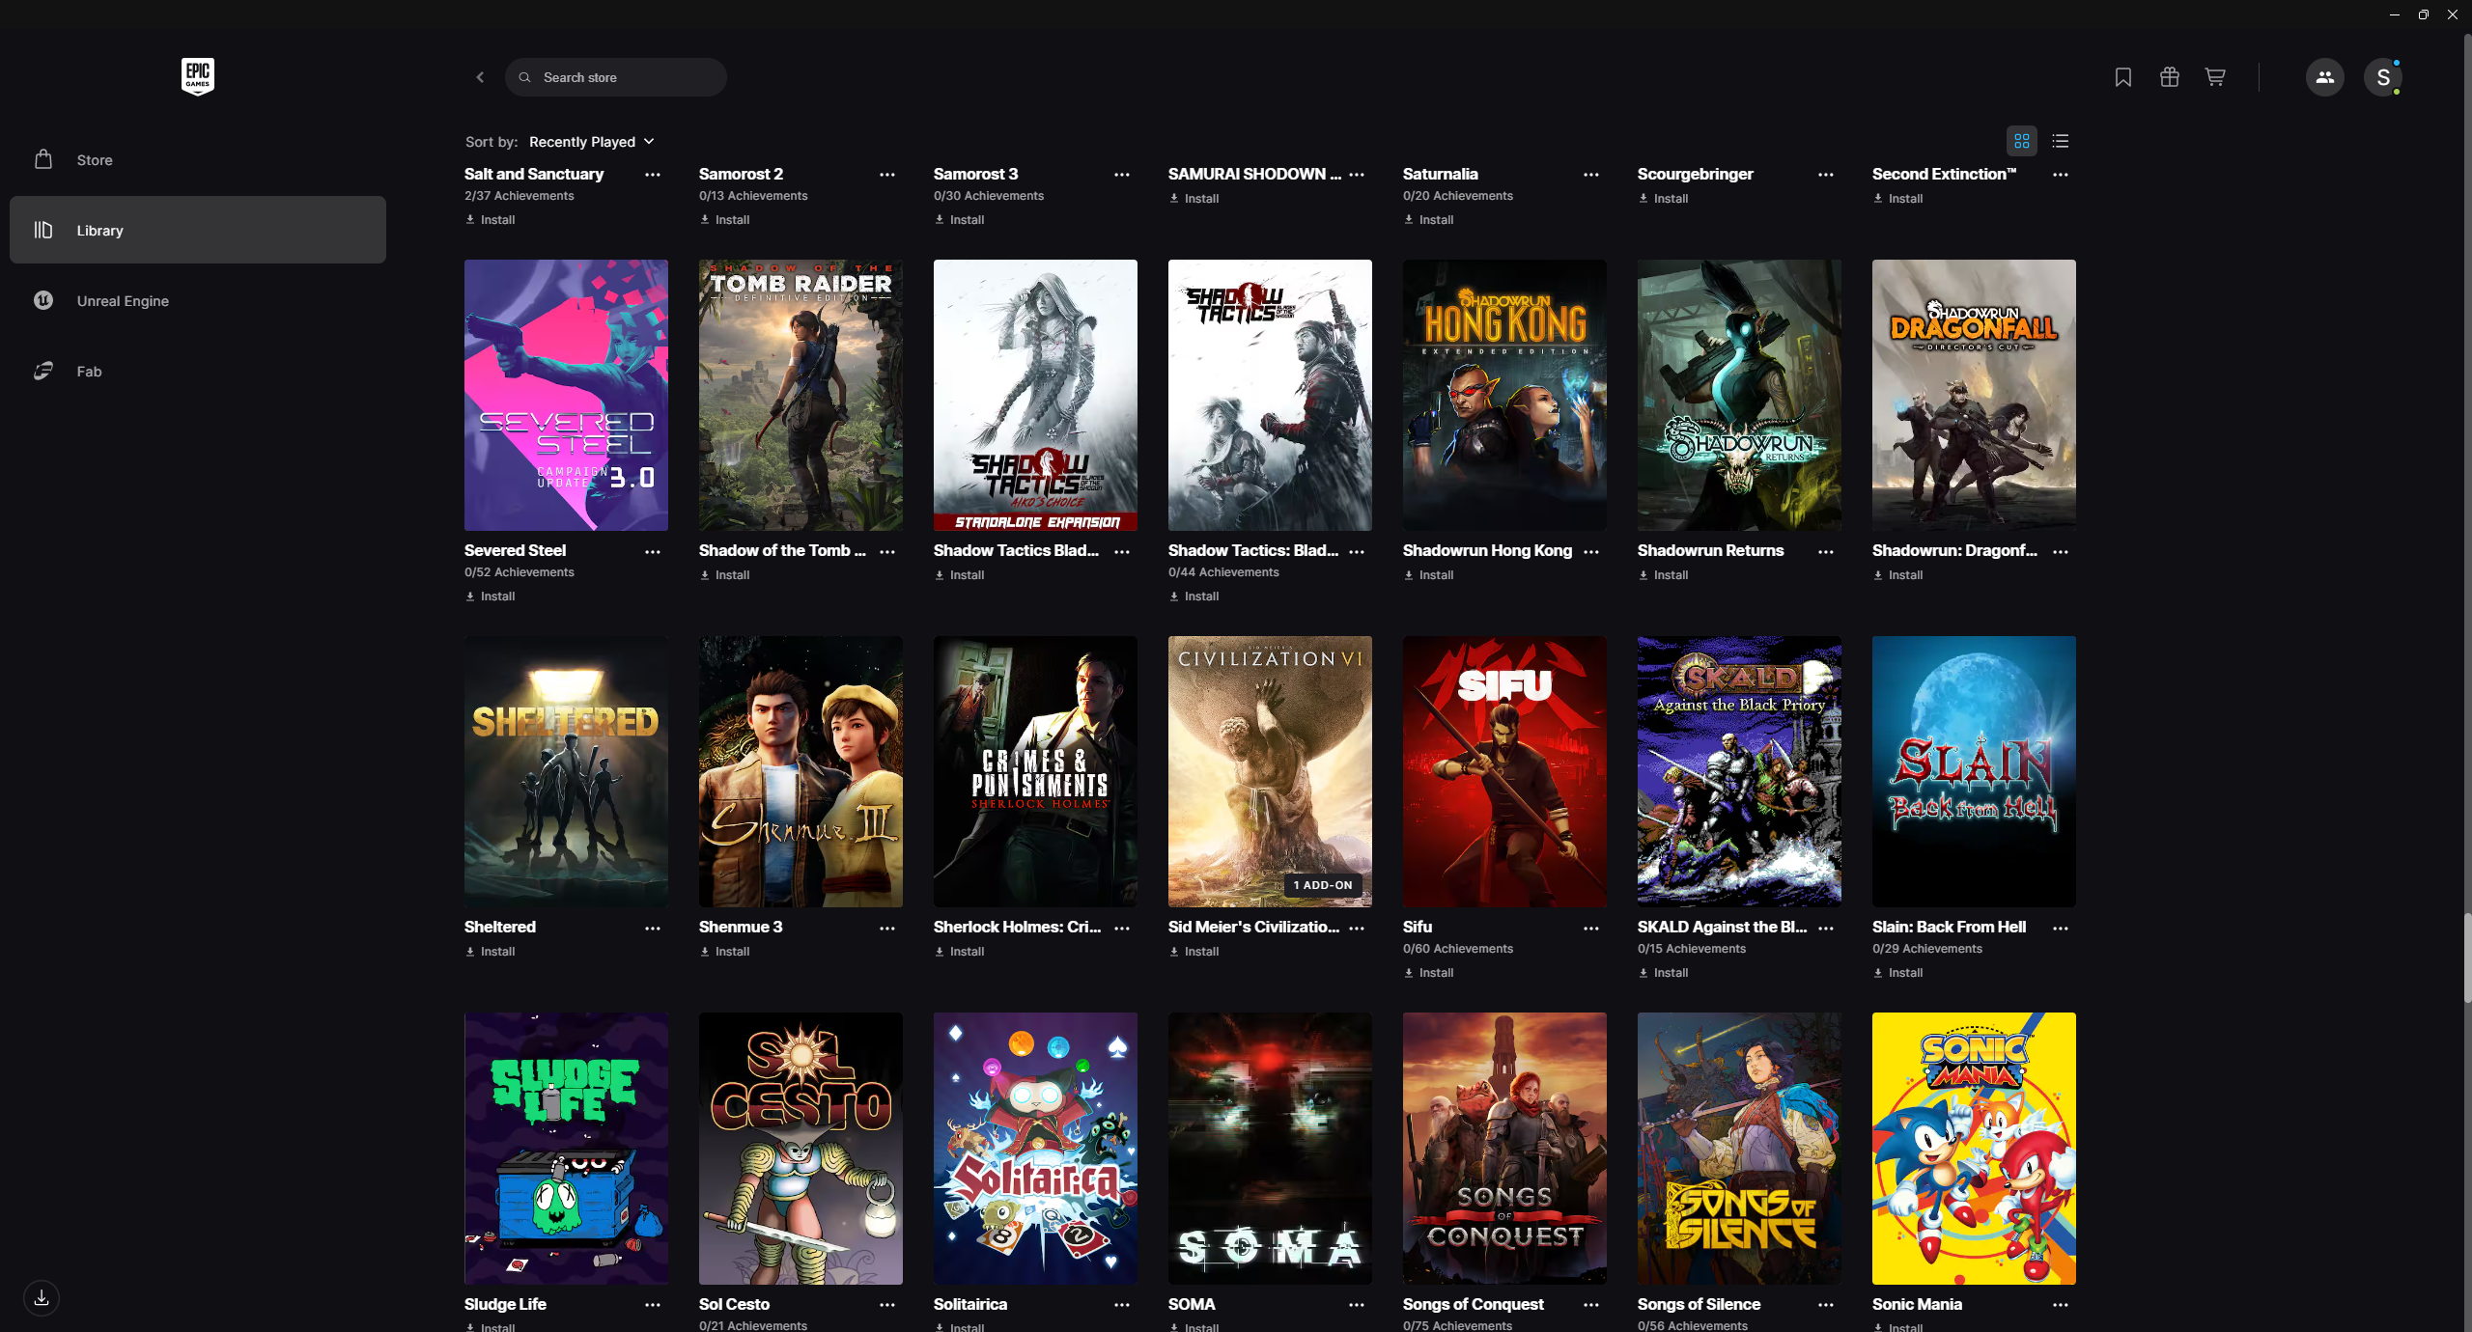Open options menu for Sonic Mania
Image resolution: width=2472 pixels, height=1332 pixels.
point(2061,1305)
